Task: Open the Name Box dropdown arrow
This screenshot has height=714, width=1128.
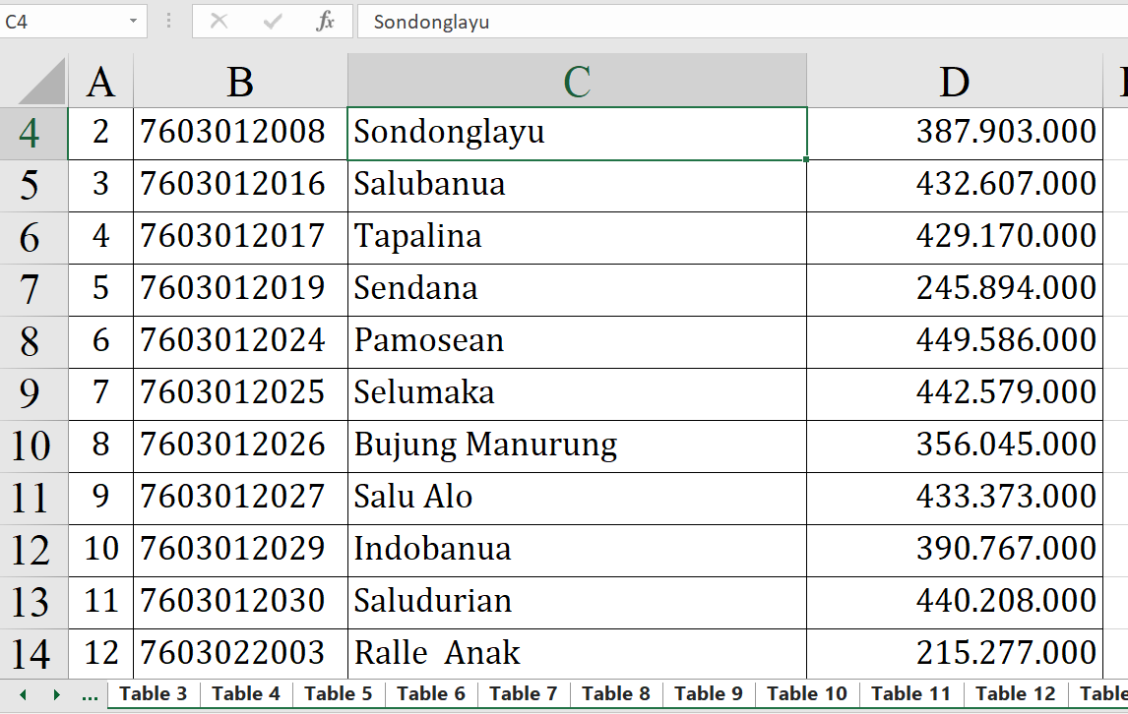Action: coord(133,22)
